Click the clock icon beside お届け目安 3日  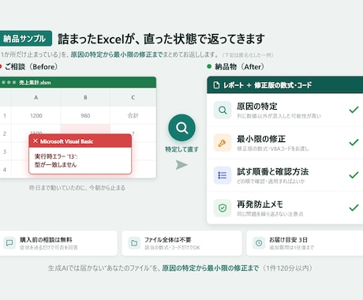tap(259, 242)
